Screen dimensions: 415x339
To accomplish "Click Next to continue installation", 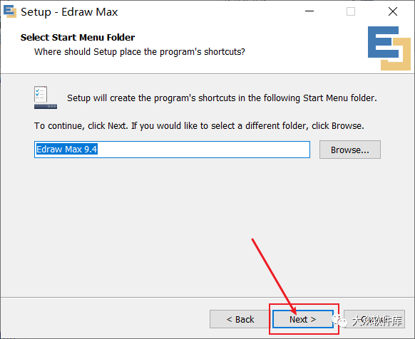I will pos(303,319).
